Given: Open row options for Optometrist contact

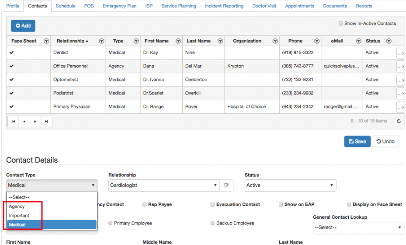Looking at the screenshot, I should tap(400, 80).
